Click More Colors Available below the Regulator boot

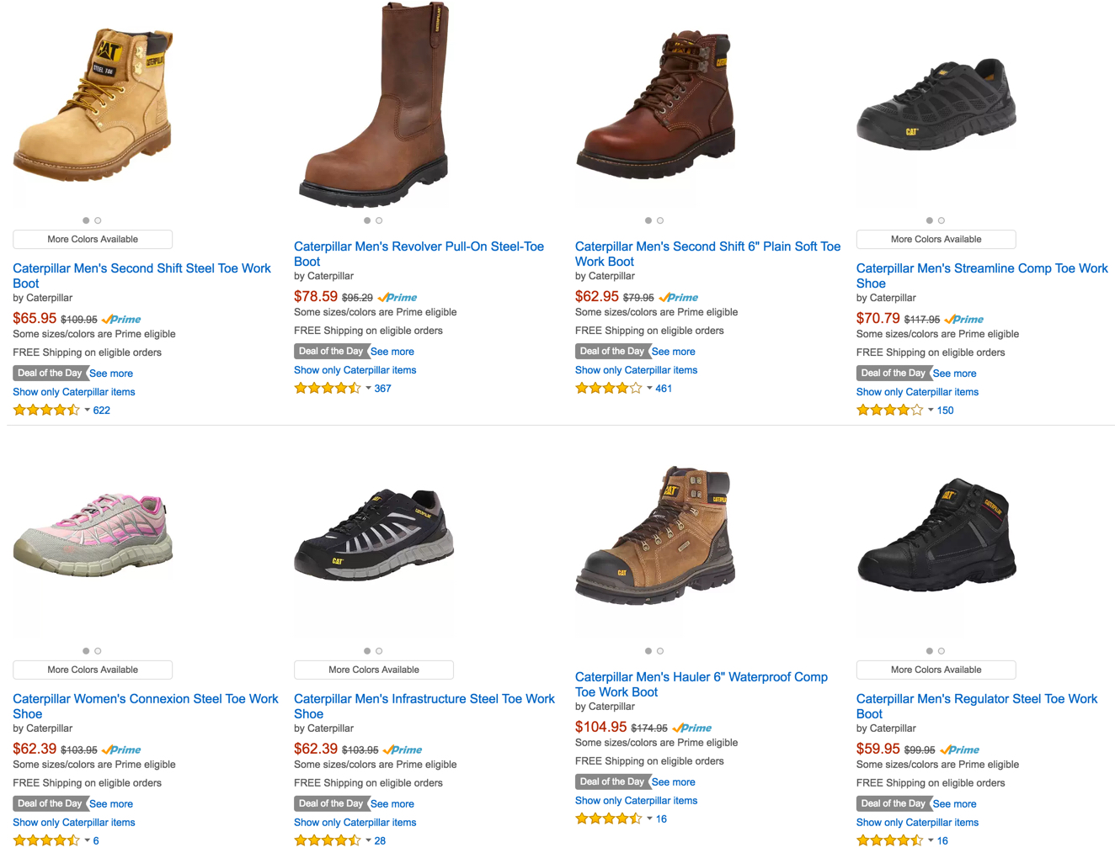pos(936,670)
